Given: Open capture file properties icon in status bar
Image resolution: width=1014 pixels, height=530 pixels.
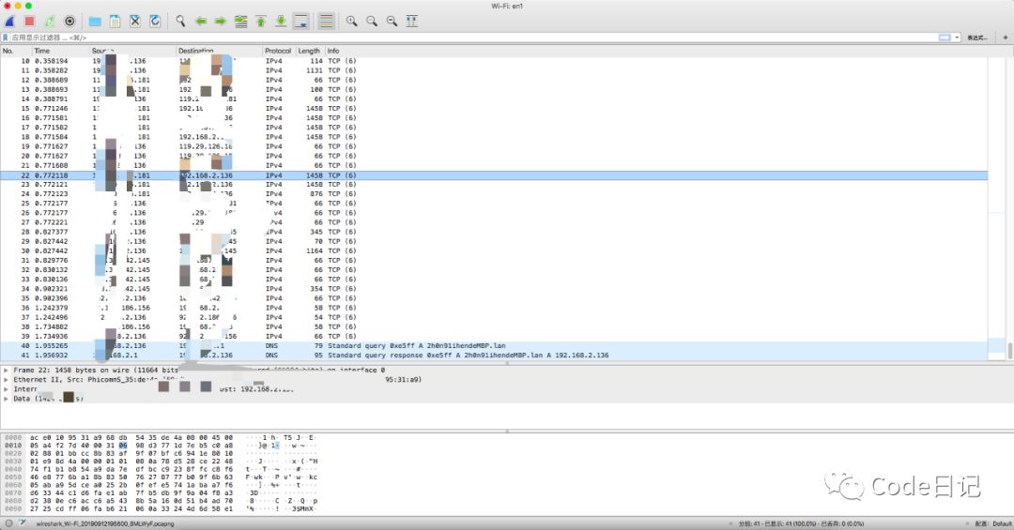Looking at the screenshot, I should click(23, 523).
